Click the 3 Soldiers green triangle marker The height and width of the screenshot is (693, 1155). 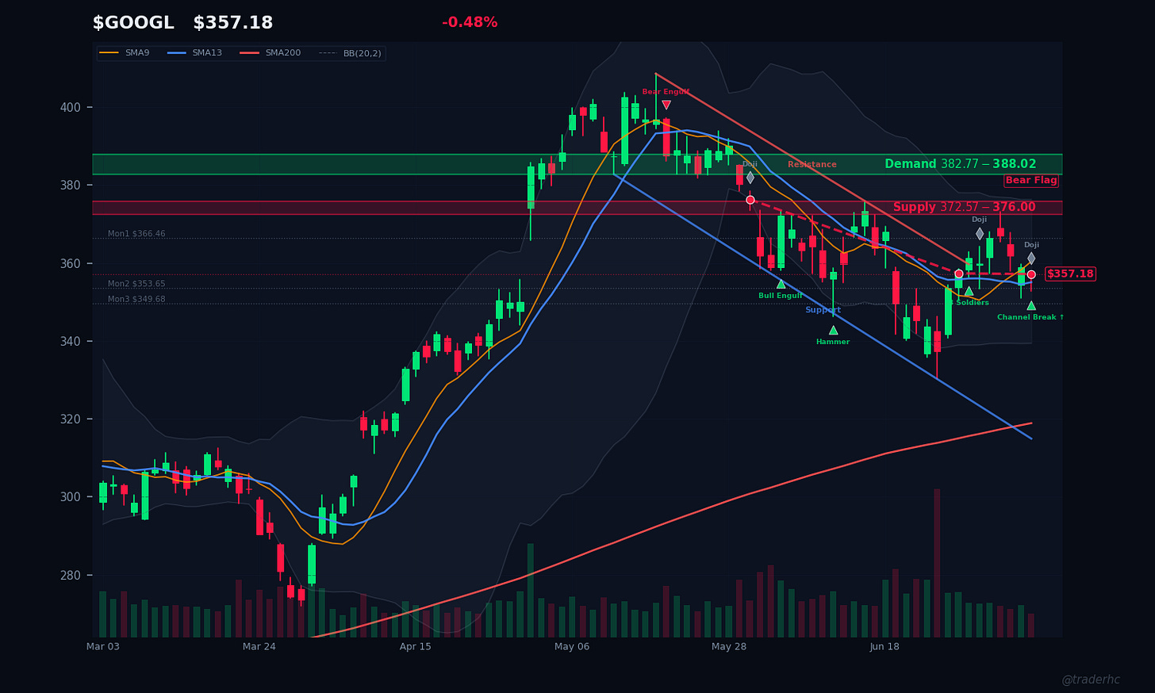tap(969, 291)
